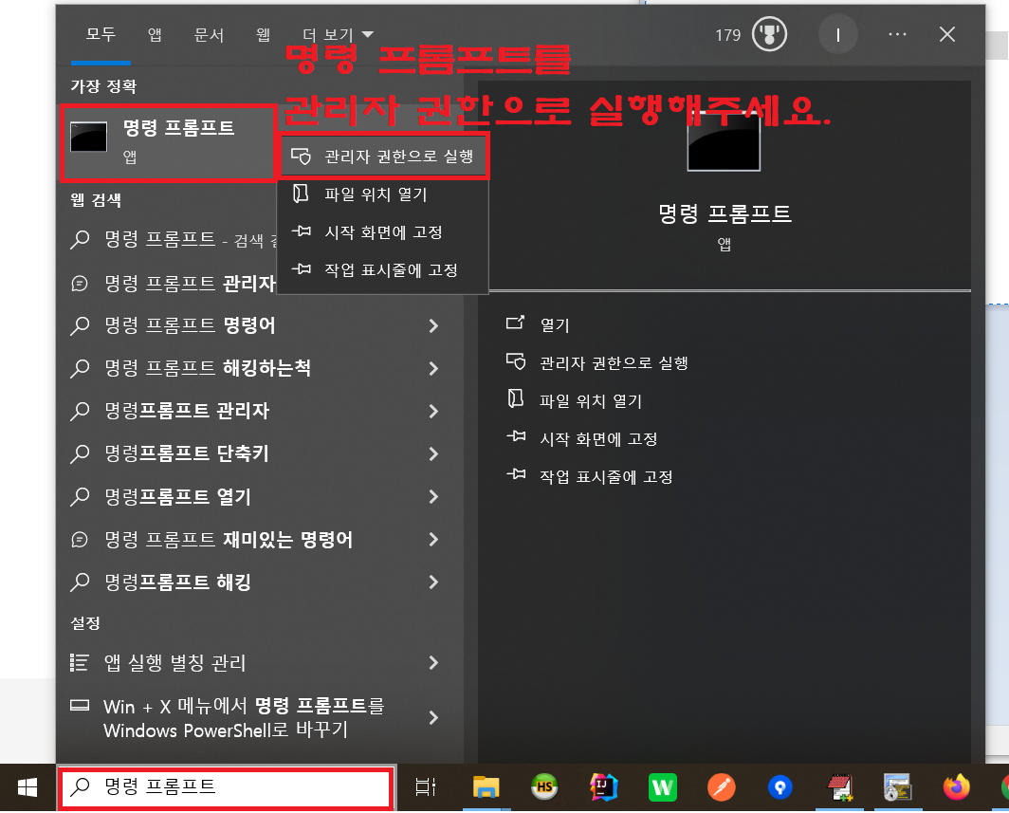Select the 명령프롬프트 단축키 suggestion text
Image resolution: width=1009 pixels, height=813 pixels.
(187, 453)
